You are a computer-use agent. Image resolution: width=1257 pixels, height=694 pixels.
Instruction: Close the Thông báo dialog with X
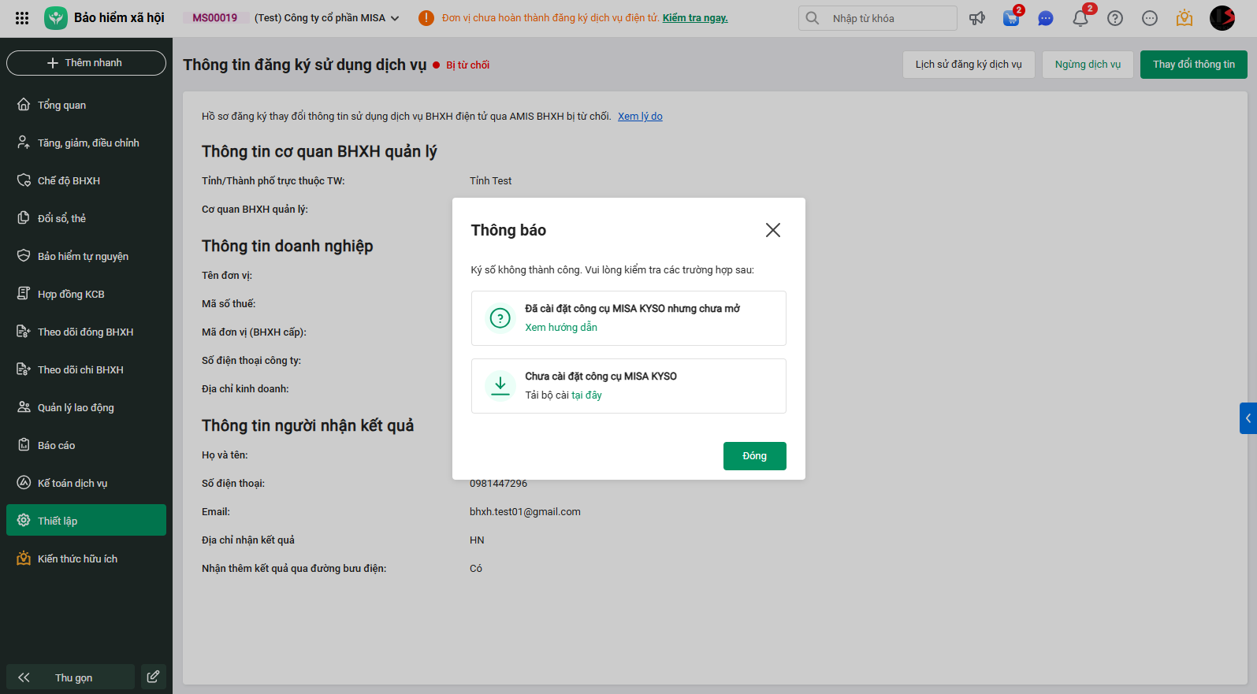(773, 230)
